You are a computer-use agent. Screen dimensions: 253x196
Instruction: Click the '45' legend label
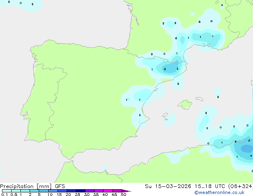coord(114,194)
